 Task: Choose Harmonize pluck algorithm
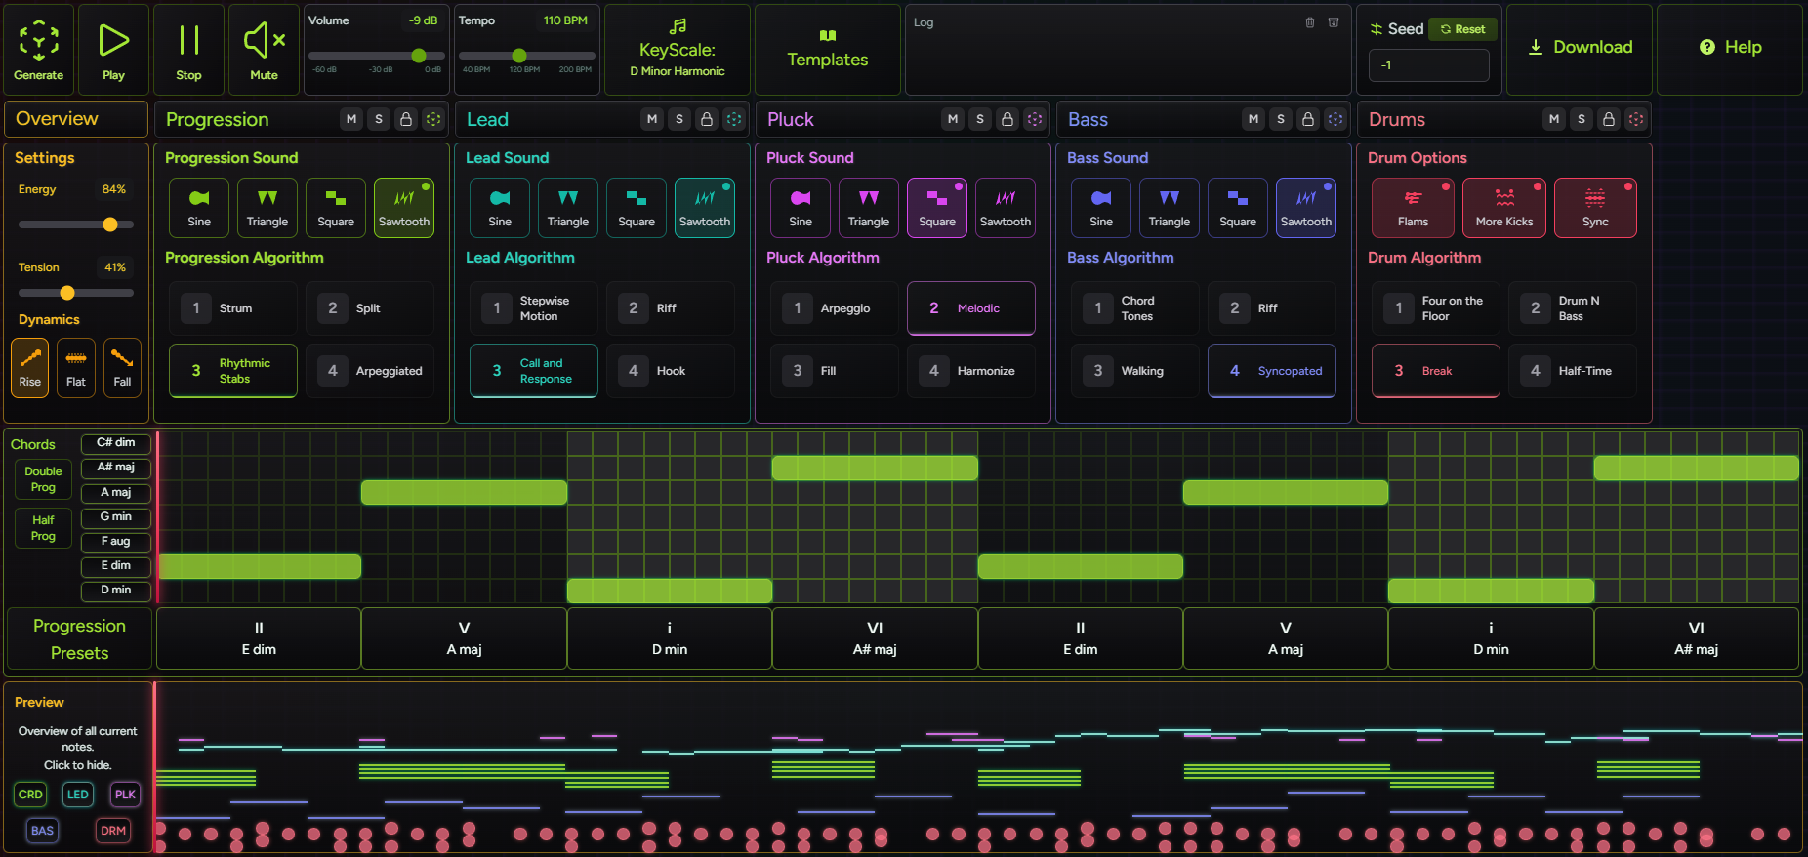coord(971,371)
